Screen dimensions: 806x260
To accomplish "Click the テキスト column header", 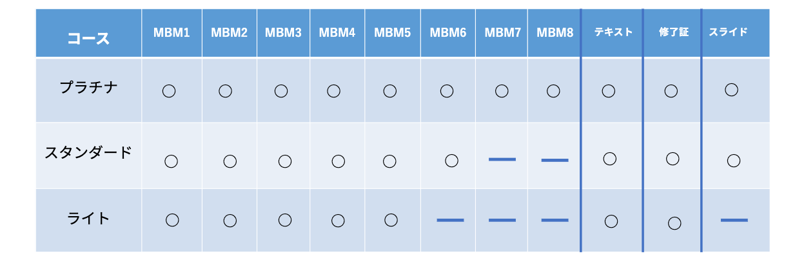I will [613, 32].
